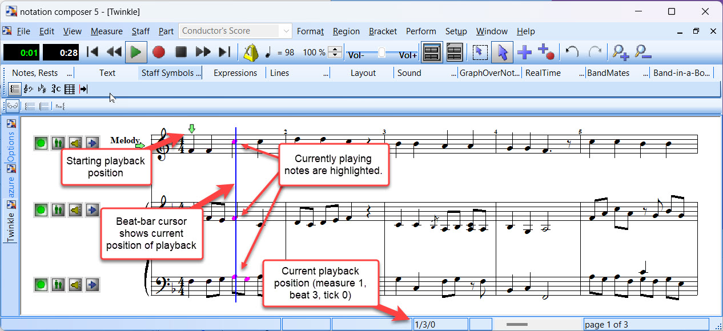Toggle the solo performers button on bottom staff
The image size is (723, 331).
tap(58, 284)
